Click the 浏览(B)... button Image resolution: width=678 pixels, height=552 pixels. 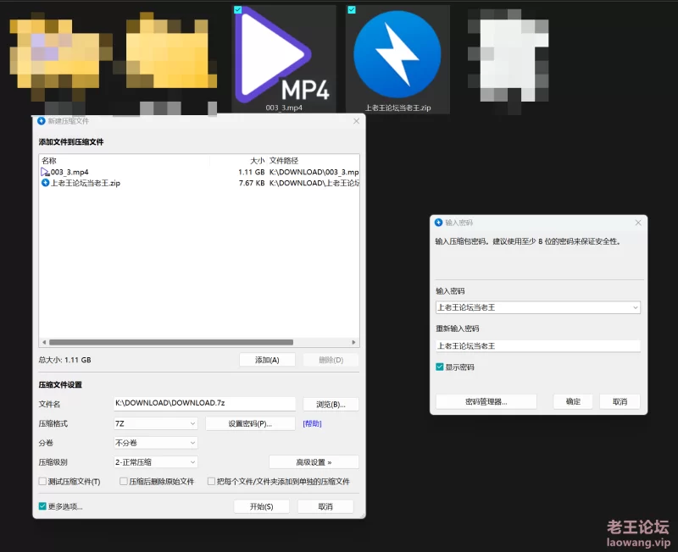click(331, 405)
